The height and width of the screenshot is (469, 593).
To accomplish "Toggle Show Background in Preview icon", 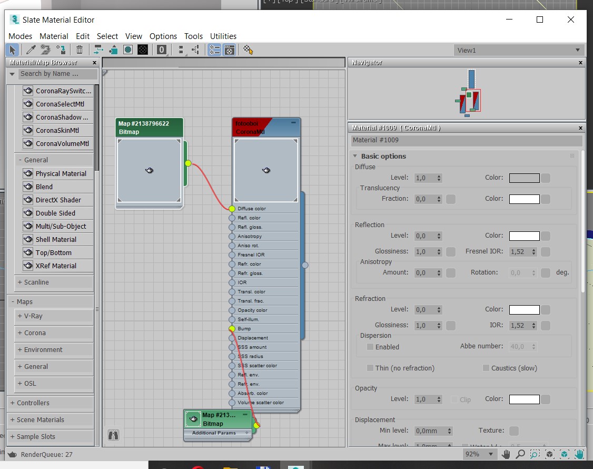I will point(143,50).
